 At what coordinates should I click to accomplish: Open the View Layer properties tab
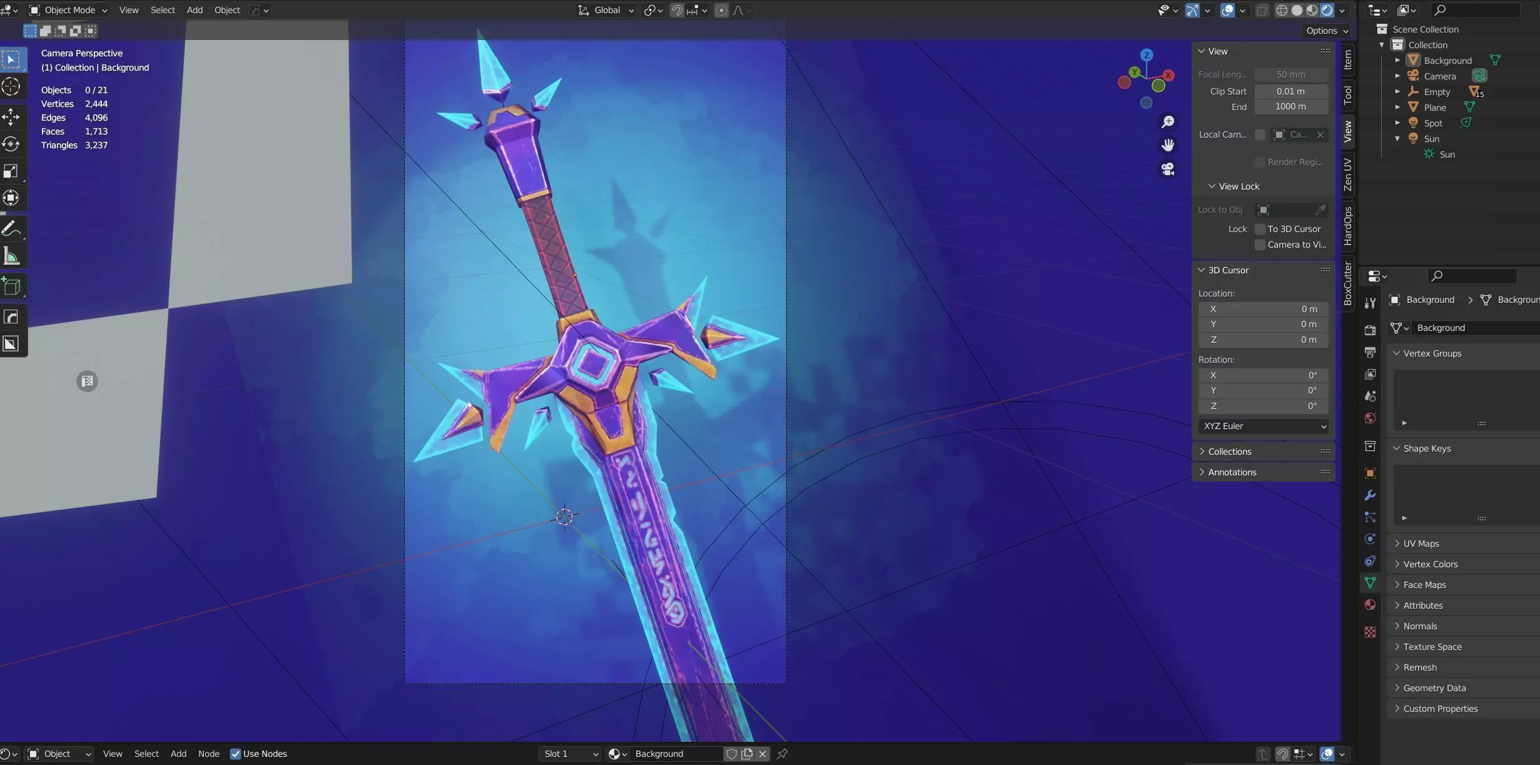1370,374
